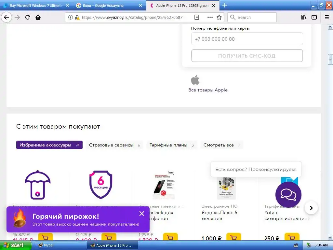Open Все товары Apple link

(x=208, y=90)
